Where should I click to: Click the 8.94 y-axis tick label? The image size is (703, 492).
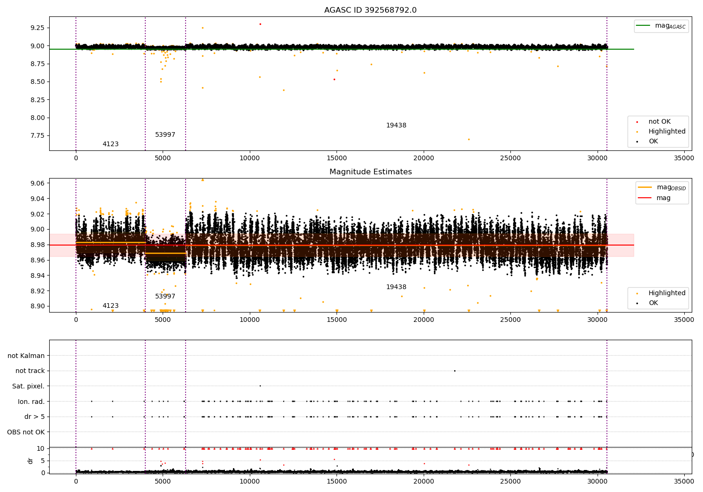click(37, 276)
